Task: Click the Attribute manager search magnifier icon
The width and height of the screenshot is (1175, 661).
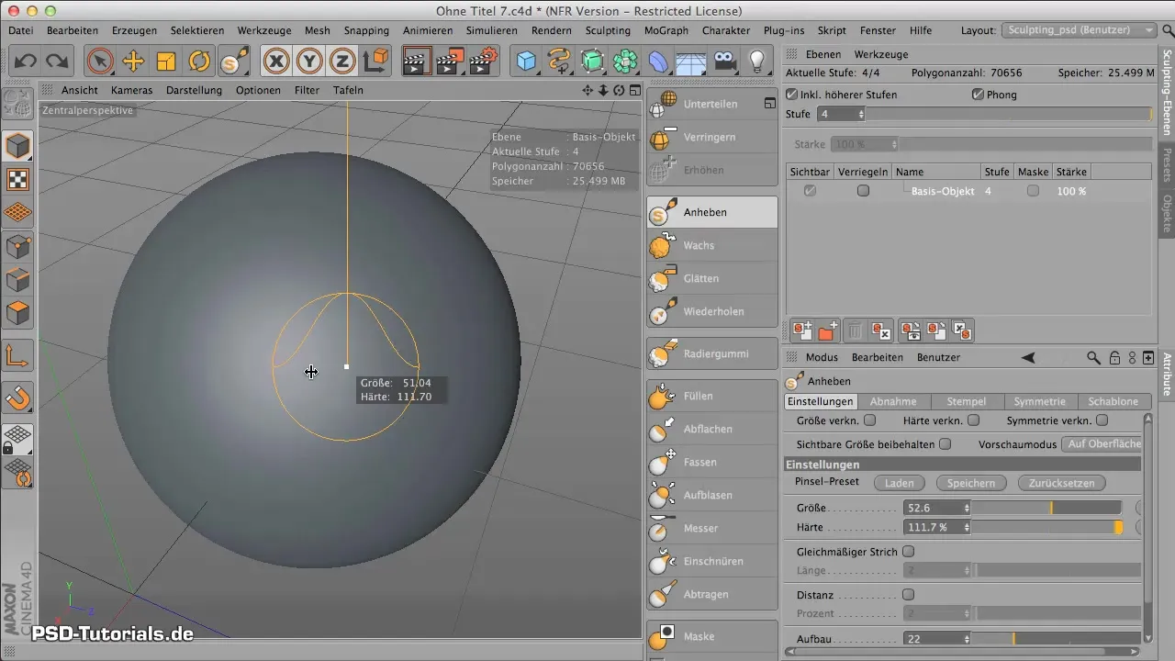Action: pos(1093,357)
